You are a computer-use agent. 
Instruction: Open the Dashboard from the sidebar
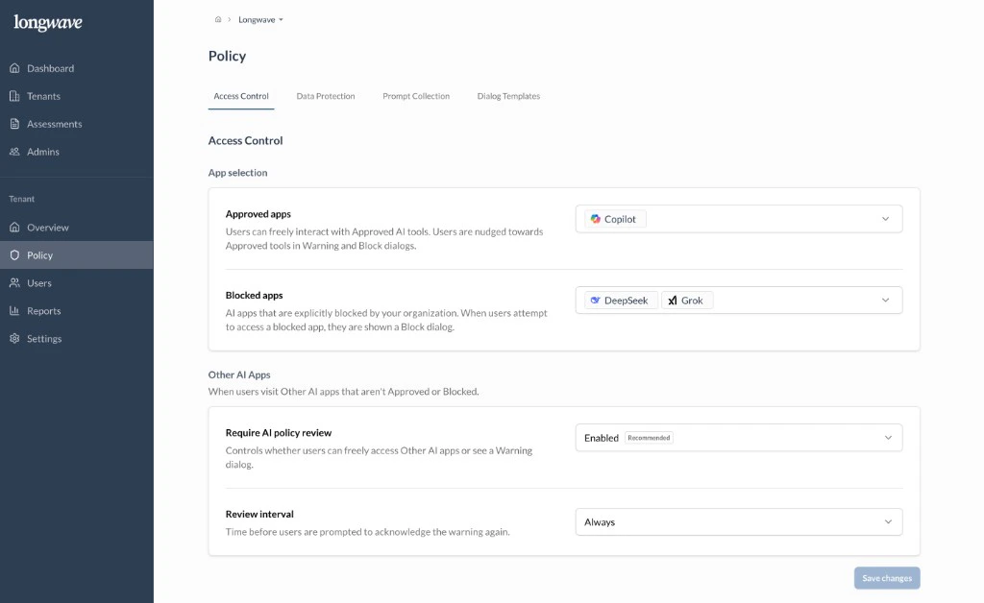pyautogui.click(x=46, y=67)
